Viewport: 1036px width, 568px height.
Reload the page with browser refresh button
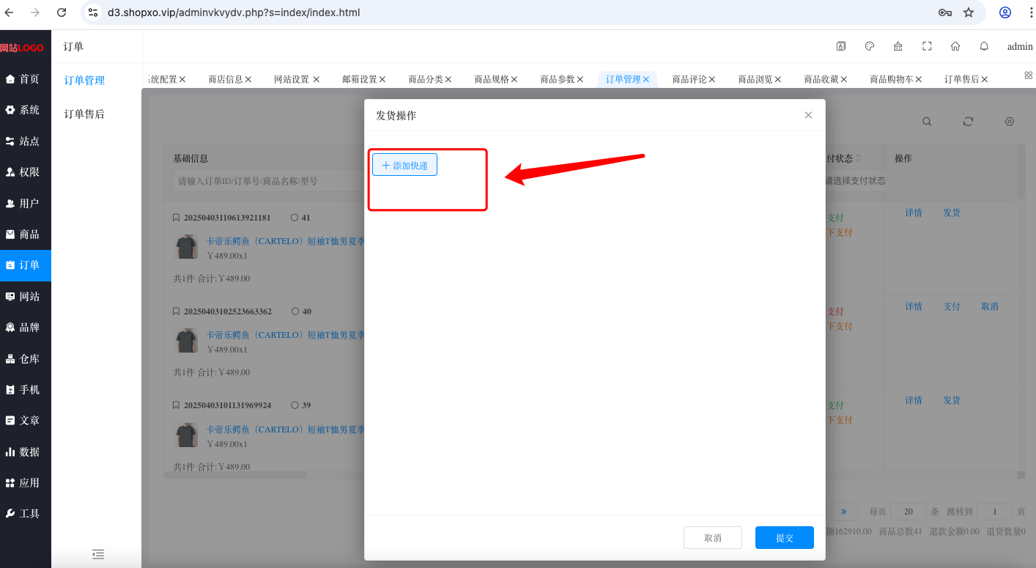[x=62, y=12]
